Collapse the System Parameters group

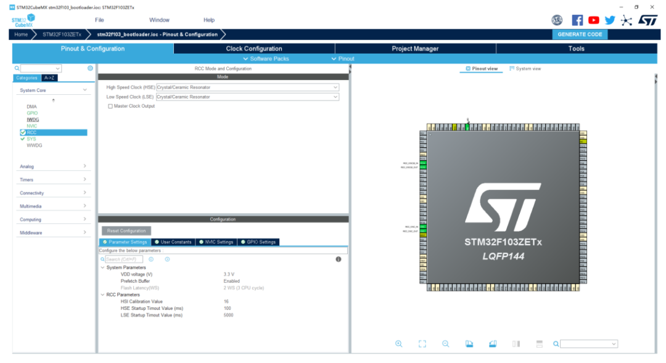pyautogui.click(x=102, y=268)
